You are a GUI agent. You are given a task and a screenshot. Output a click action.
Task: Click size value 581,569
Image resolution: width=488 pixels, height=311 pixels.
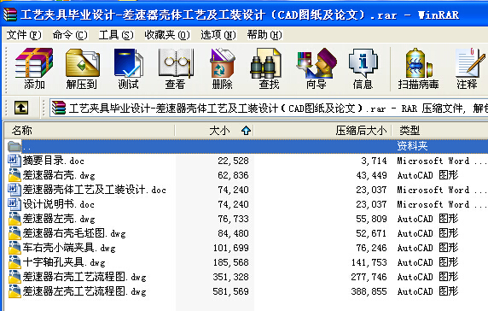(x=230, y=291)
